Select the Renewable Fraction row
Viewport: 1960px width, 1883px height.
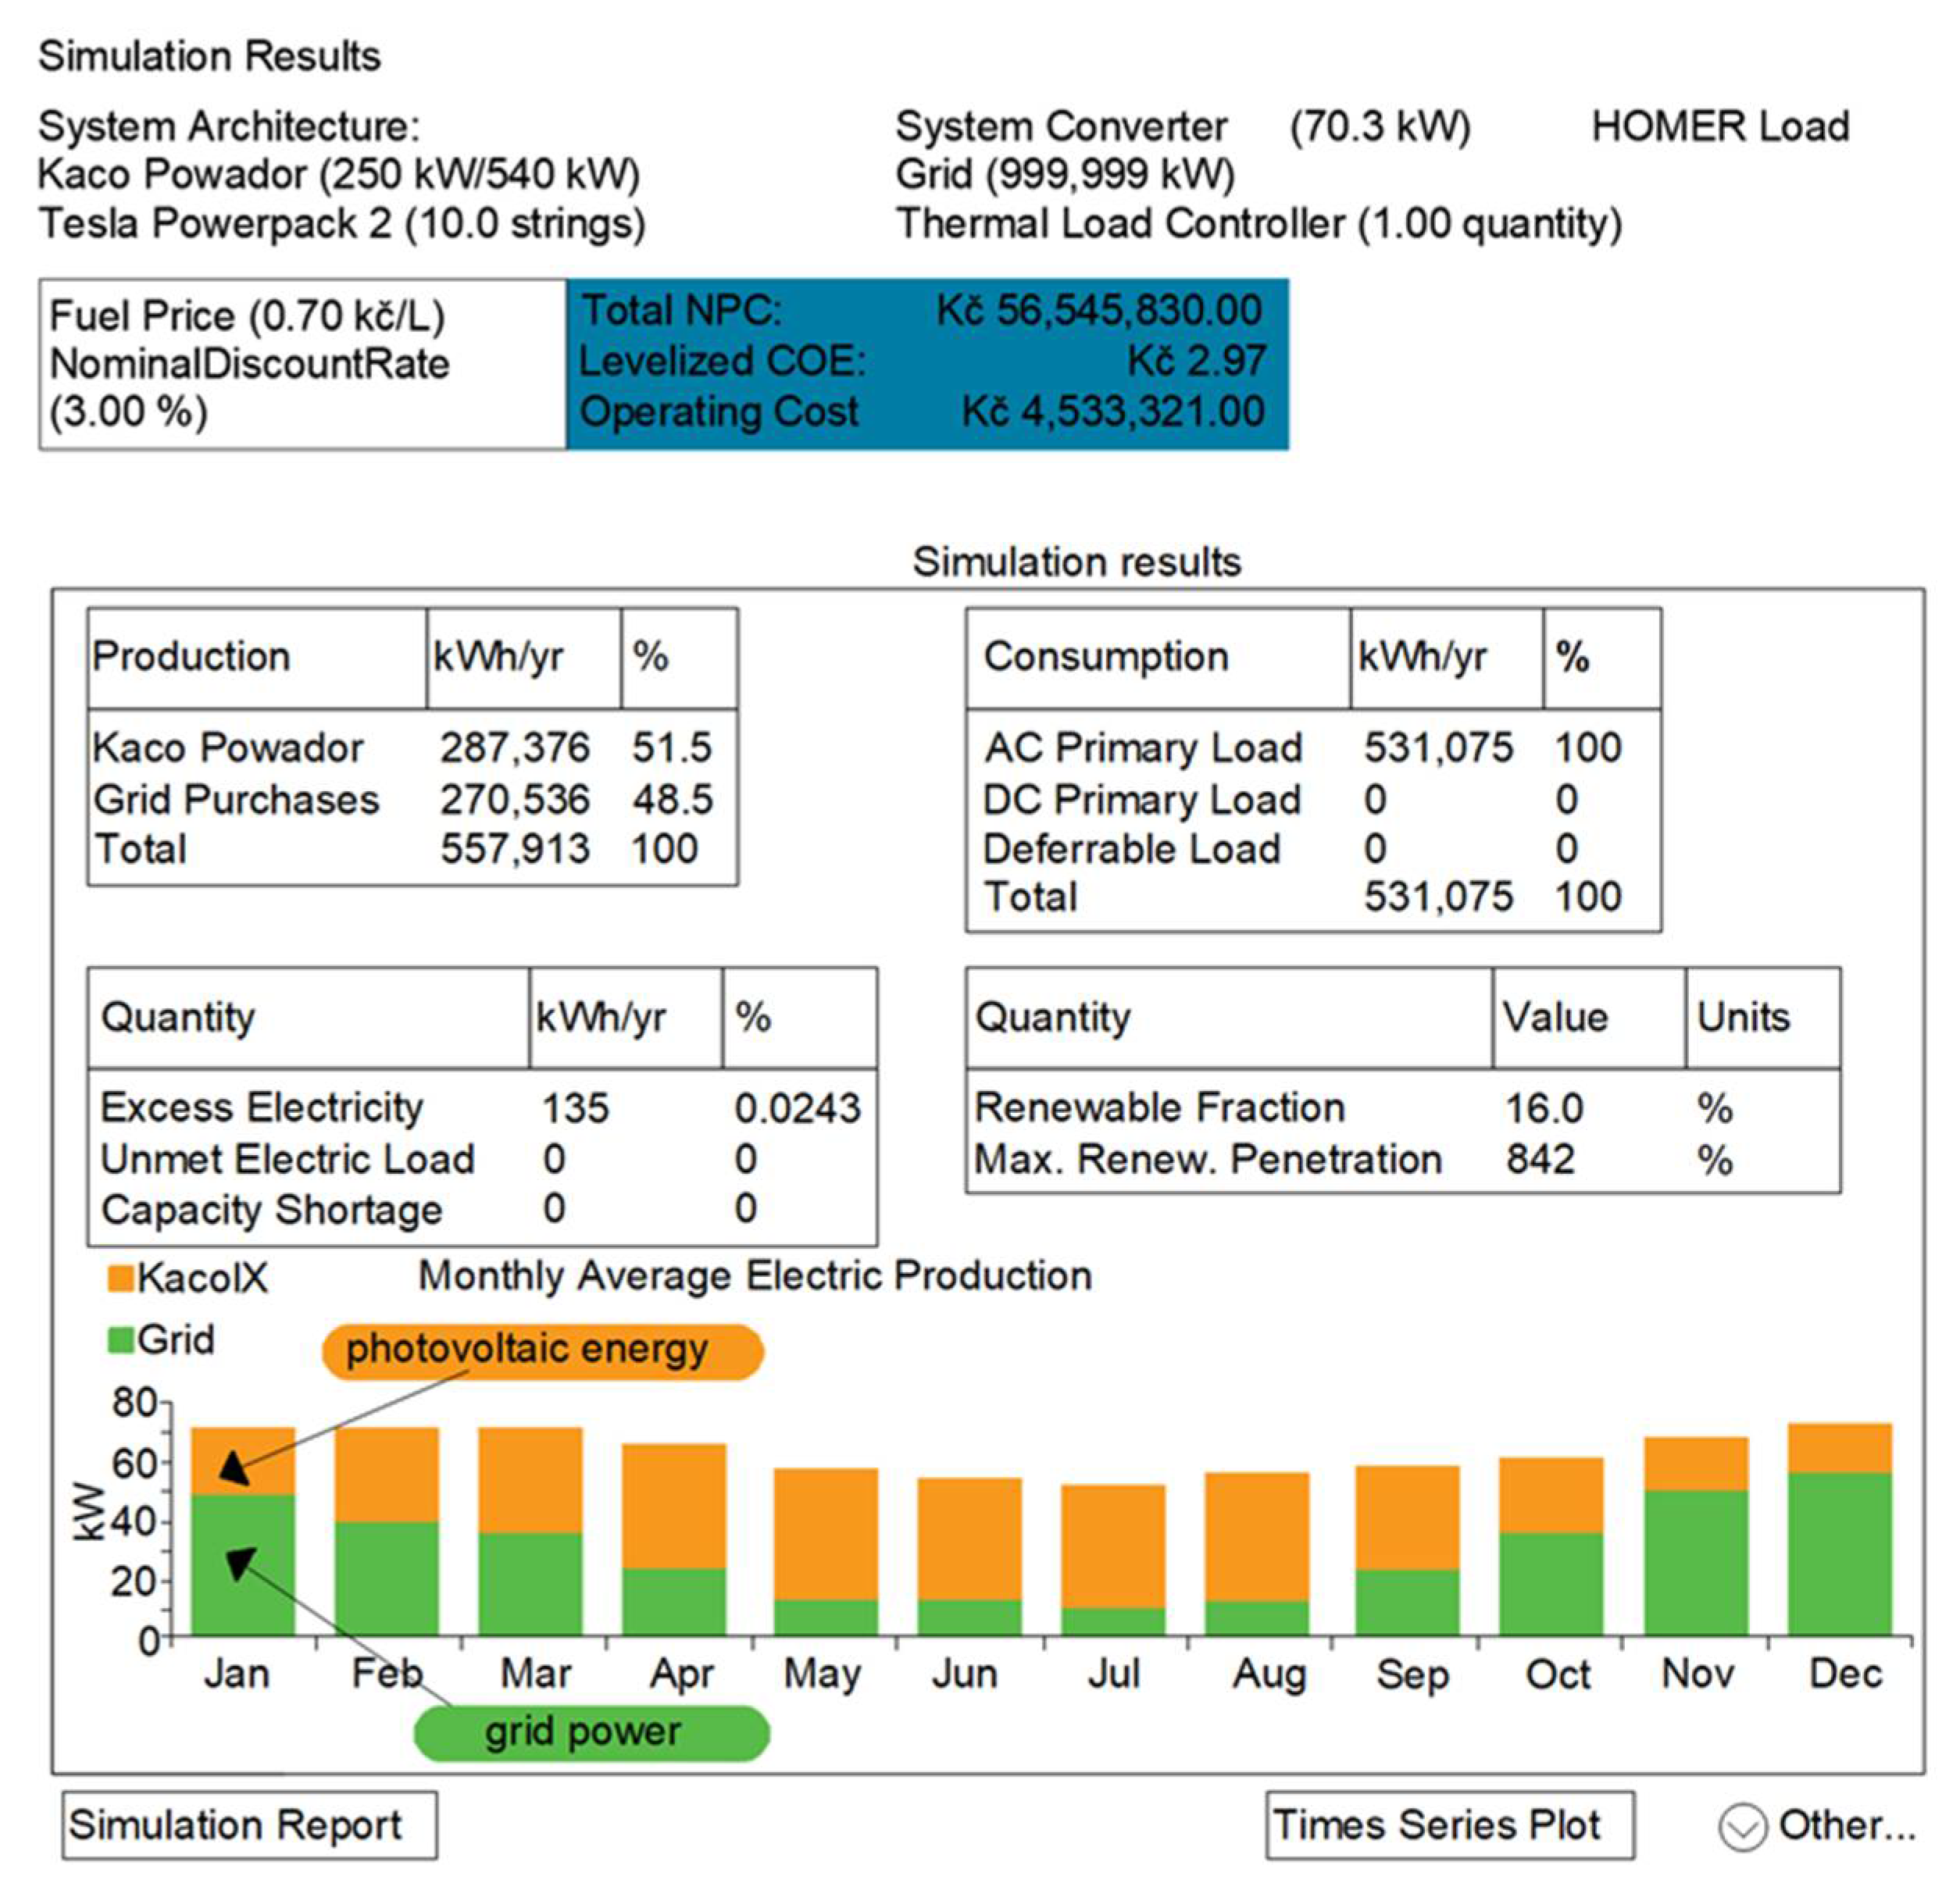(x=1159, y=1108)
